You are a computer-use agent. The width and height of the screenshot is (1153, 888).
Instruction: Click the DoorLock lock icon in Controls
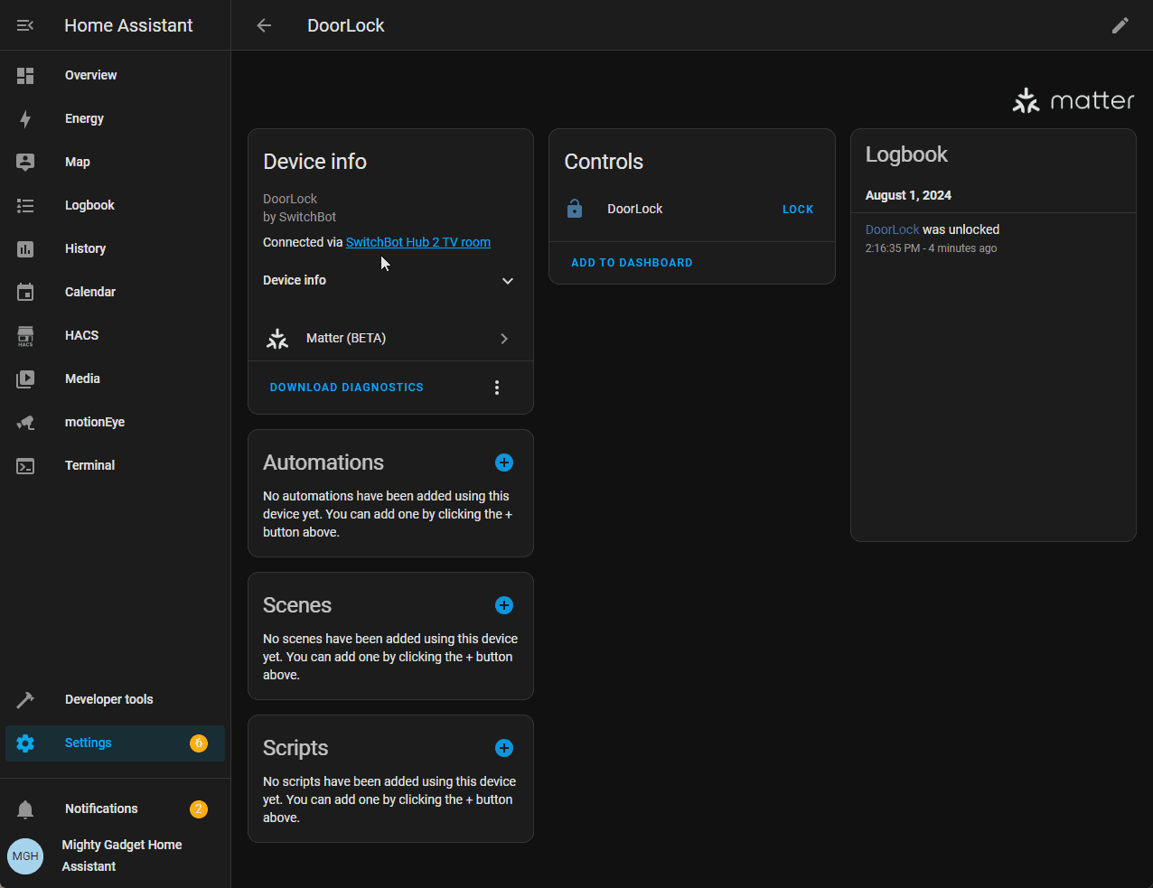(x=575, y=209)
